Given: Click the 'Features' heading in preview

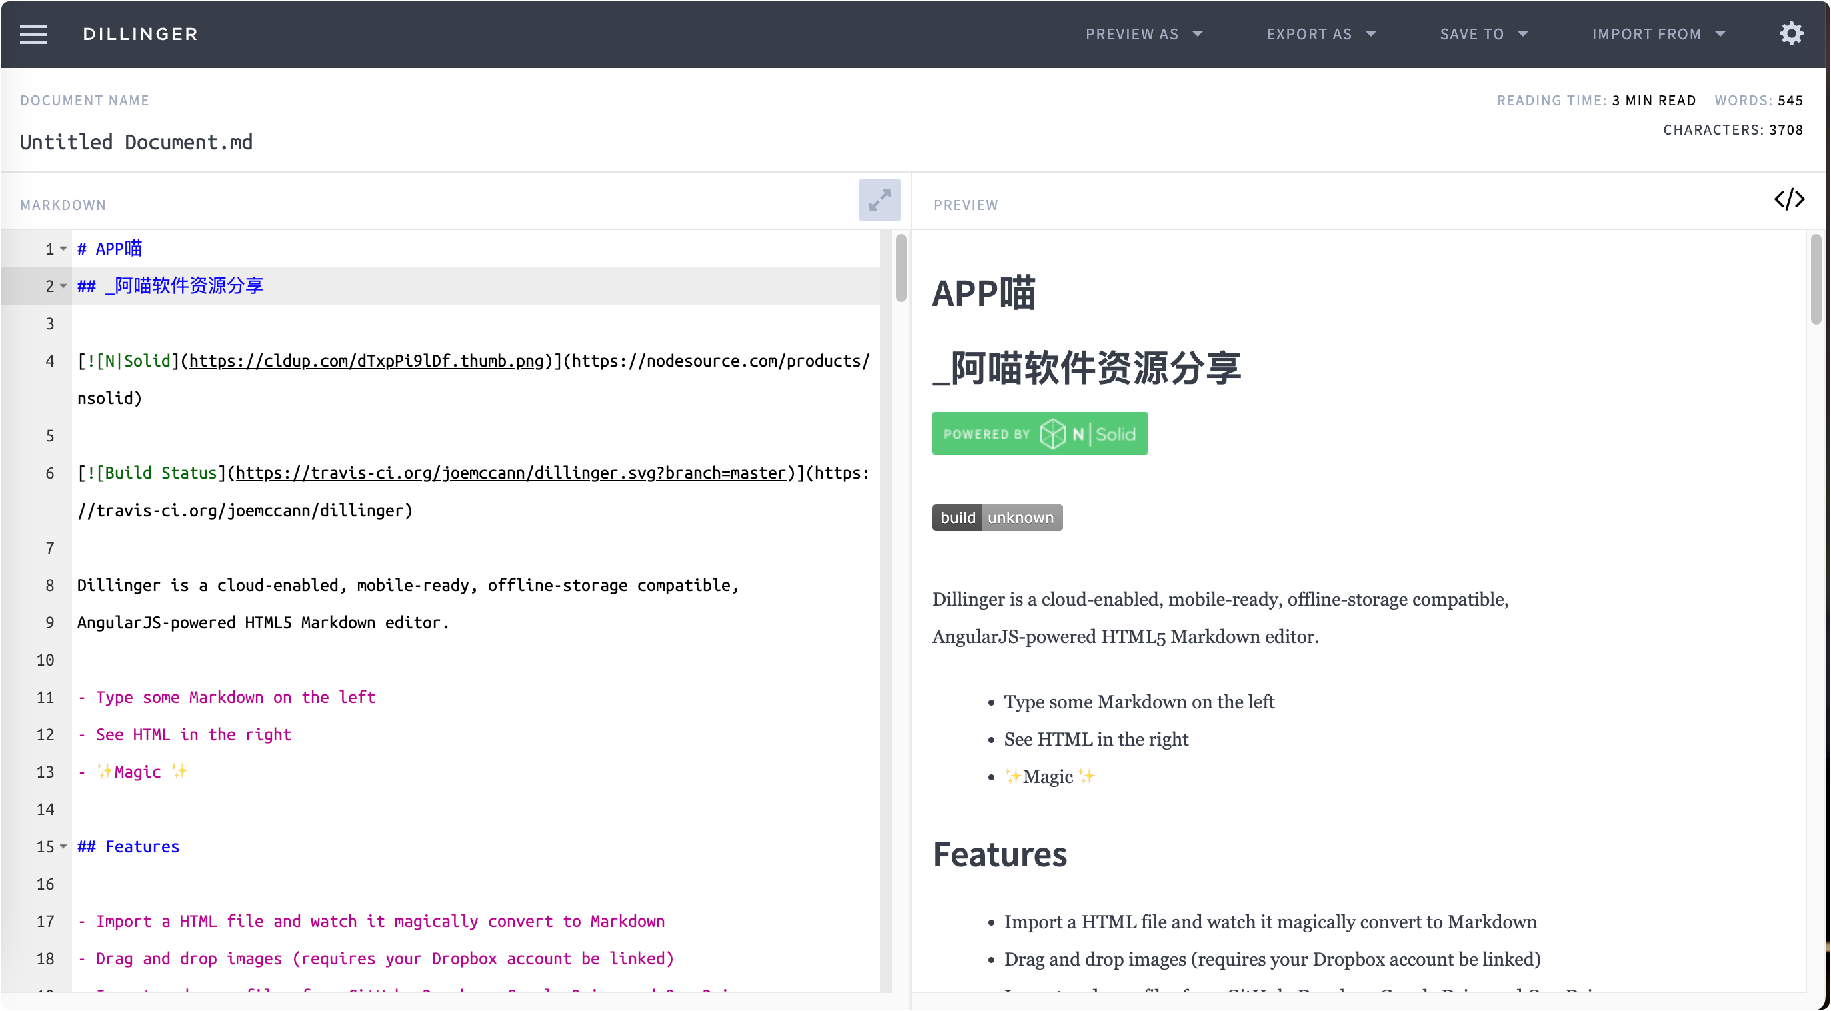Looking at the screenshot, I should tap(999, 854).
